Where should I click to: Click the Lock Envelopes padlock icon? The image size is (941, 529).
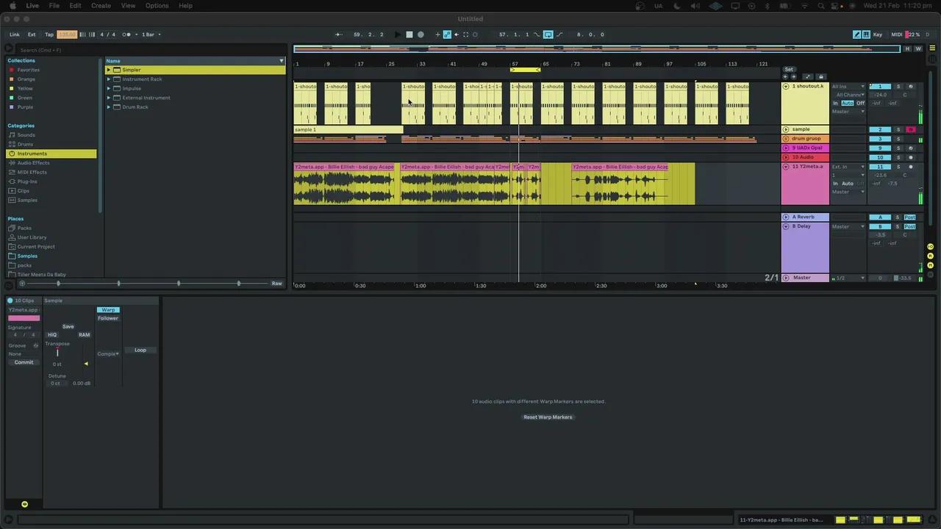821,76
